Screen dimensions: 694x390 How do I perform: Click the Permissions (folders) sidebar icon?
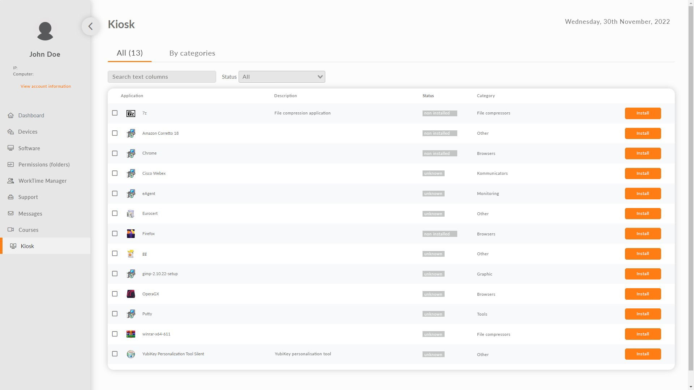[x=11, y=165]
